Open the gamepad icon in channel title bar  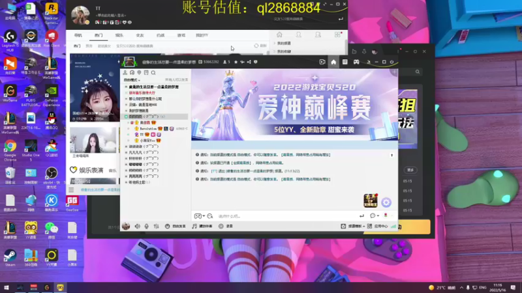point(356,62)
